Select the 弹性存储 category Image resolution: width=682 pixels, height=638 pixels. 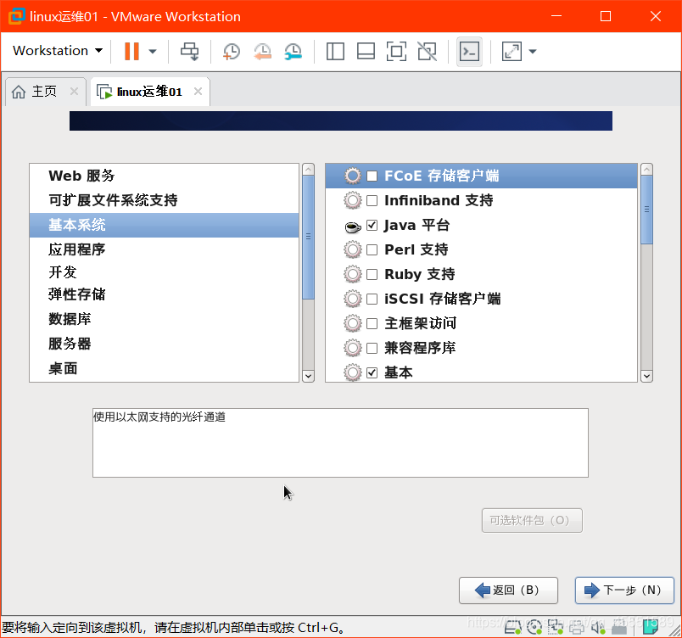coord(165,294)
